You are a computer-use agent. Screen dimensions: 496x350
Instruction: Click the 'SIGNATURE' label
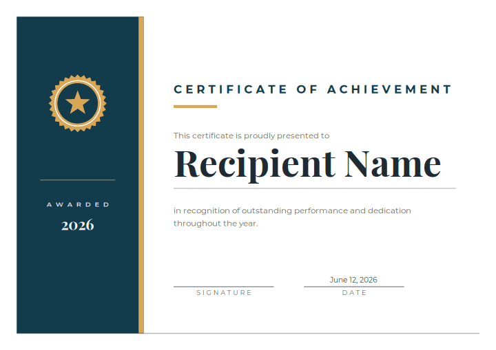[x=224, y=293]
